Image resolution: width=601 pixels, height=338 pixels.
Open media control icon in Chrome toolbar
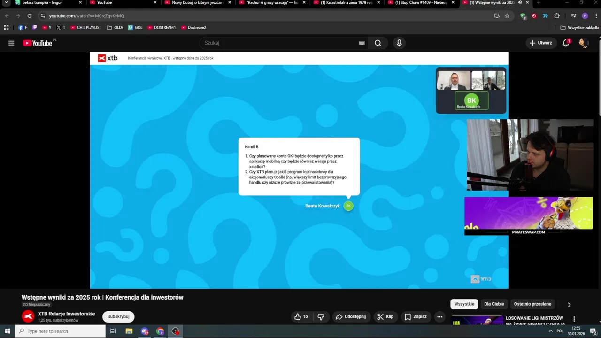573,15
